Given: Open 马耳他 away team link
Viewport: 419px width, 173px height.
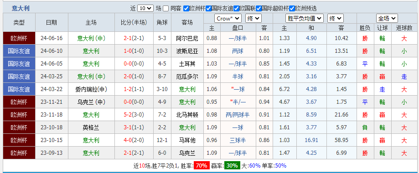Looking at the screenshot, I should click(187, 140).
